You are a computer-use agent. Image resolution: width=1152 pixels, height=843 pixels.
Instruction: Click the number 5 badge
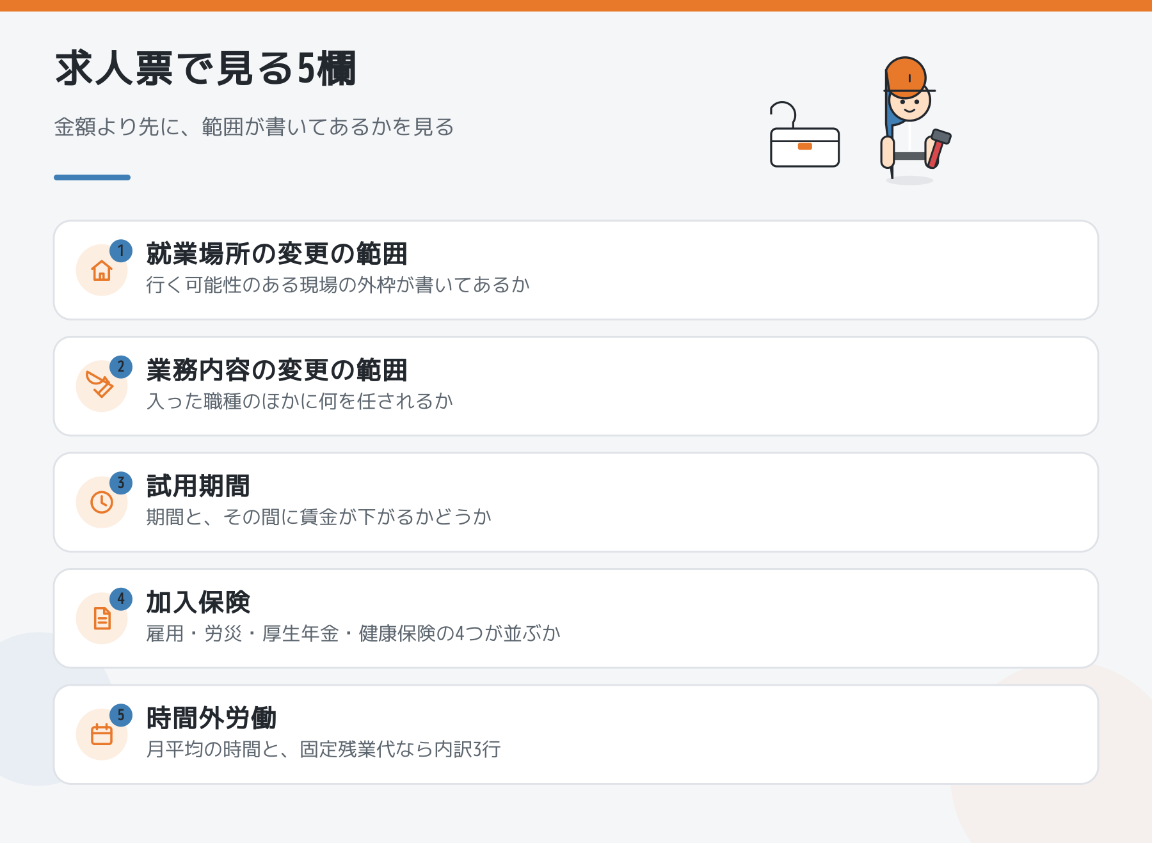pyautogui.click(x=121, y=715)
